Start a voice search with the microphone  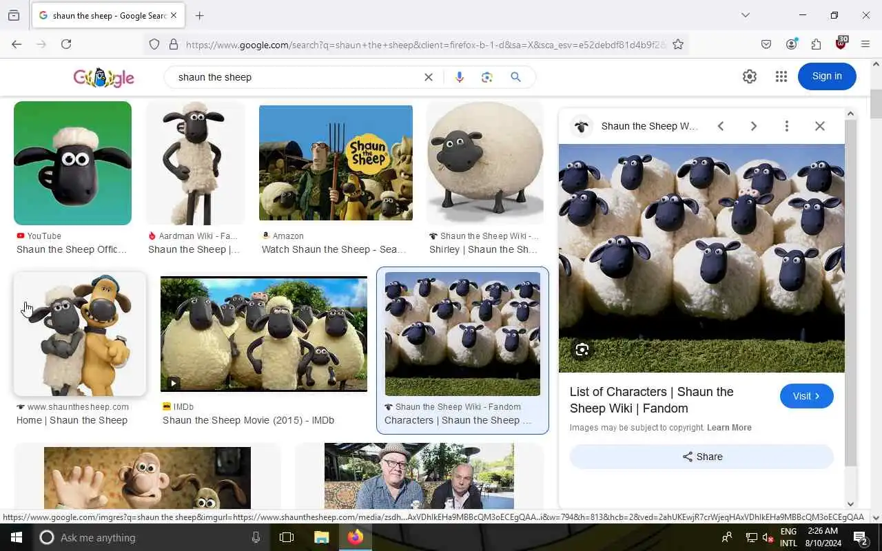tap(460, 77)
